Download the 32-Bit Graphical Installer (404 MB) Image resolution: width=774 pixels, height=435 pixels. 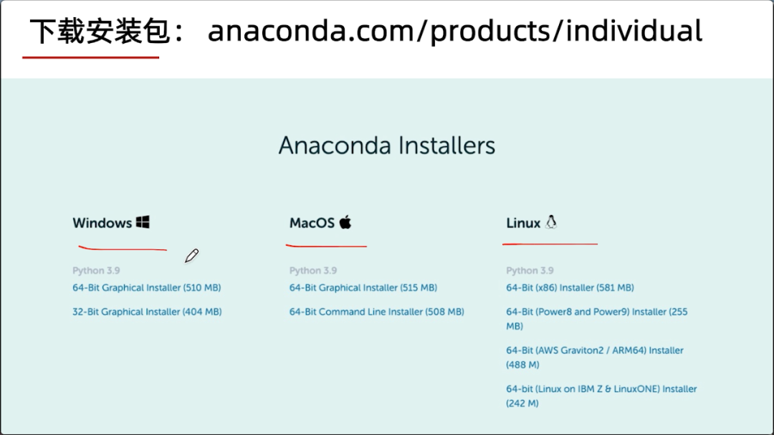point(146,312)
